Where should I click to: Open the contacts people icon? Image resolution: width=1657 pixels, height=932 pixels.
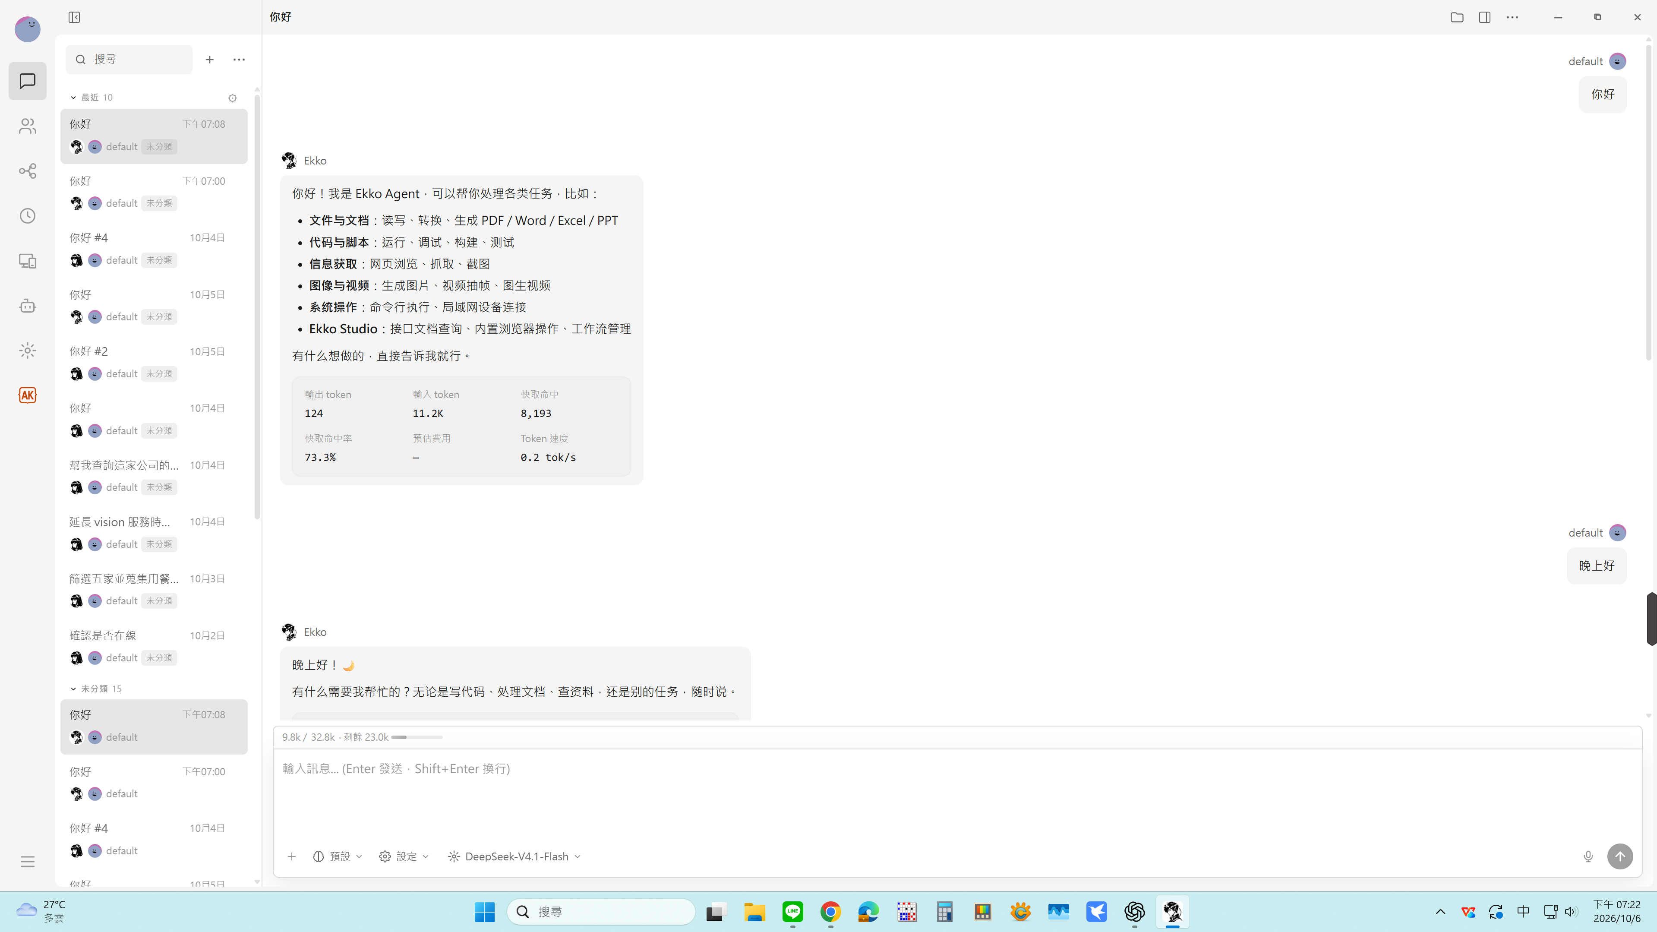click(27, 126)
